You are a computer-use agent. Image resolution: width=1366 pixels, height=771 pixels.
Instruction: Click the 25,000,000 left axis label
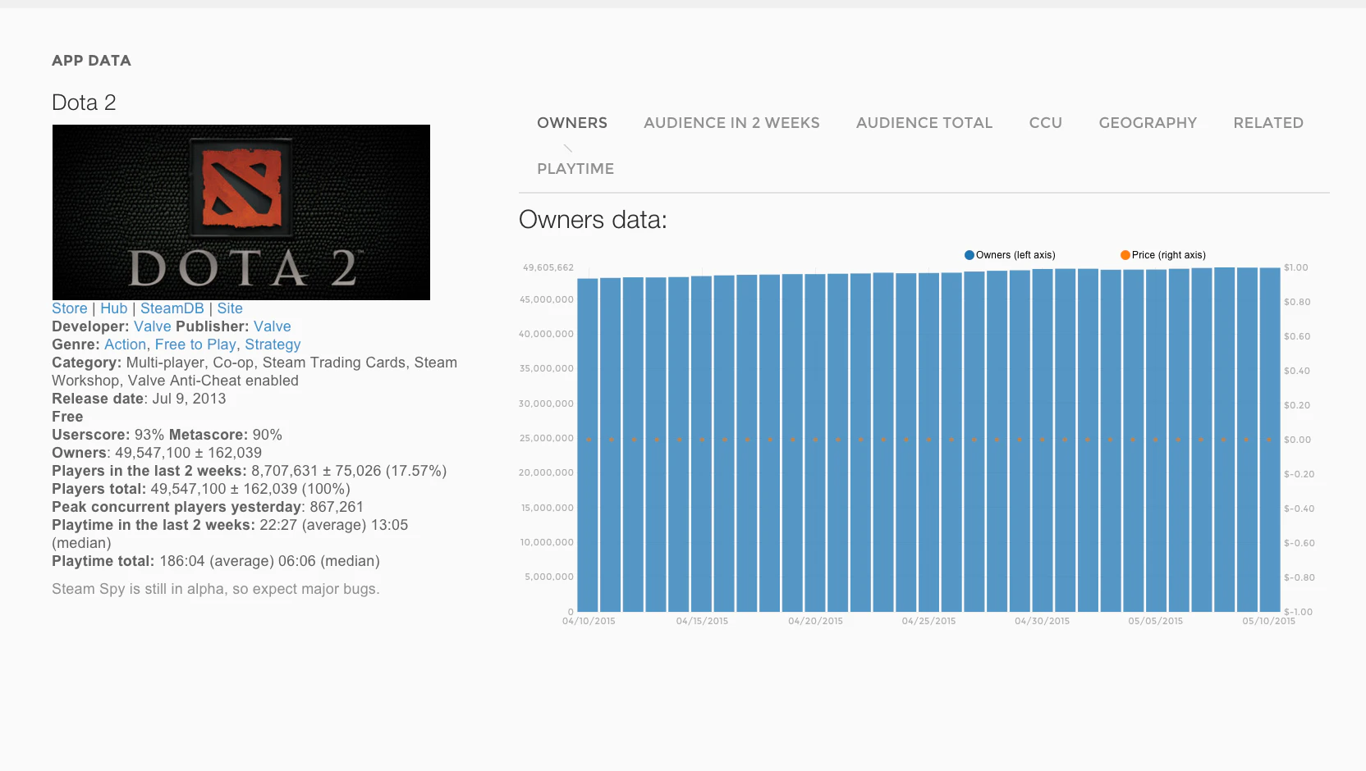click(x=547, y=438)
